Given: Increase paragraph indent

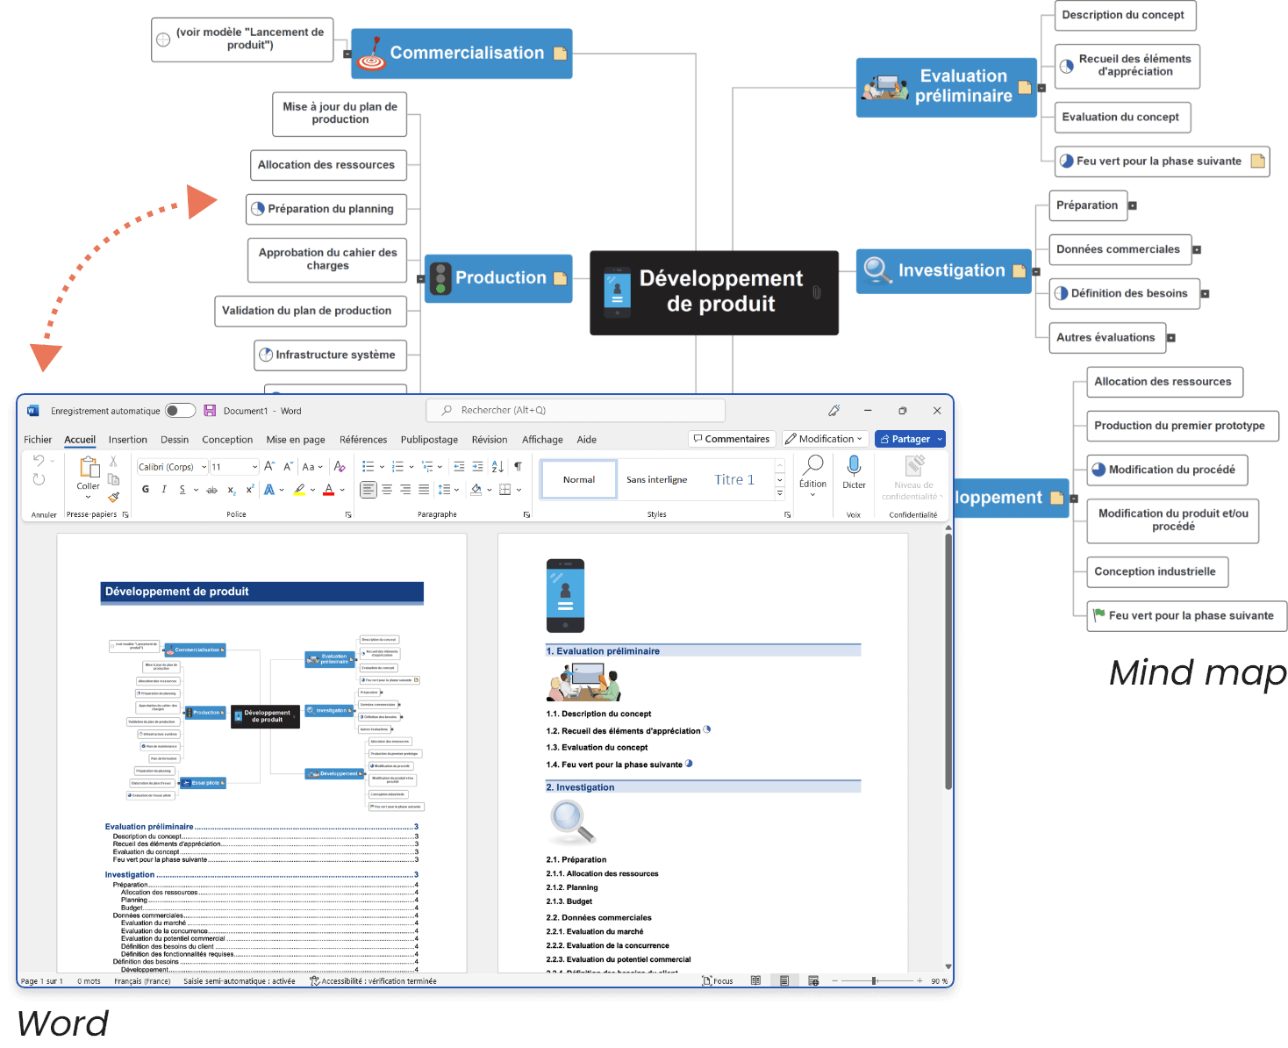Looking at the screenshot, I should point(477,467).
